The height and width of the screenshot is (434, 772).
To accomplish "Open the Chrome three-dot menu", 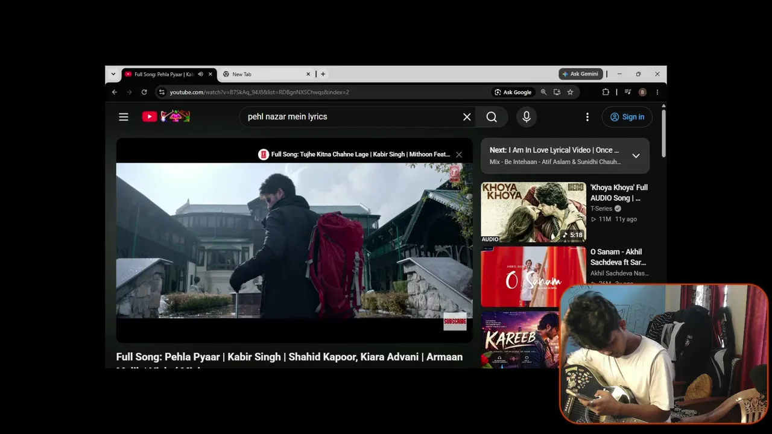I will click(x=657, y=92).
